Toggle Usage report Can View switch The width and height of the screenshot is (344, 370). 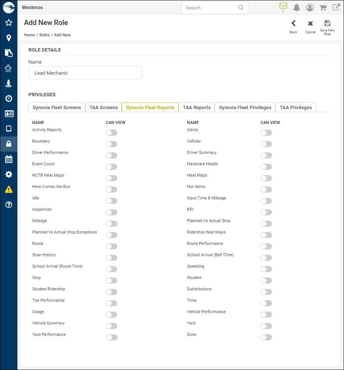tap(112, 315)
